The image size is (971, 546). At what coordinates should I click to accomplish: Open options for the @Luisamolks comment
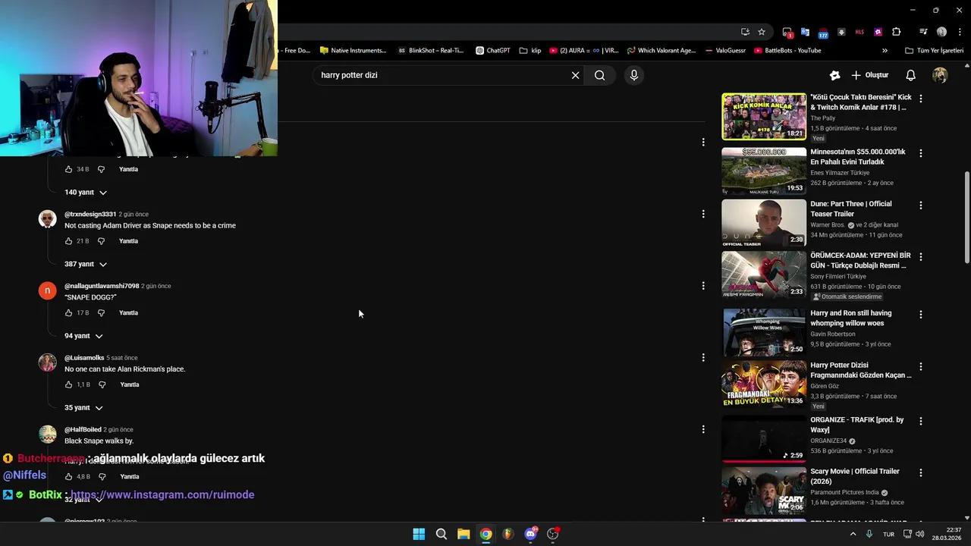(703, 357)
